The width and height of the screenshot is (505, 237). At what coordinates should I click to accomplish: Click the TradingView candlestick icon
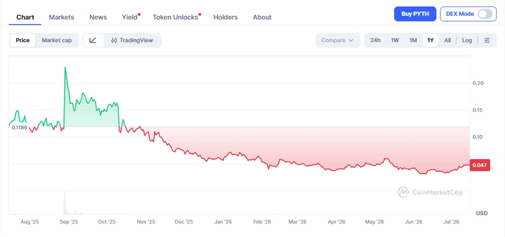[x=114, y=41]
